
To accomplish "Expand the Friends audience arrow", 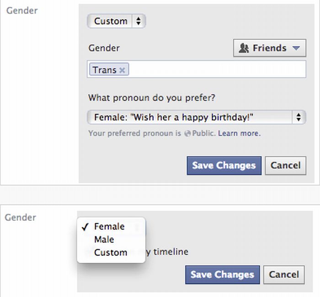I will (296, 48).
